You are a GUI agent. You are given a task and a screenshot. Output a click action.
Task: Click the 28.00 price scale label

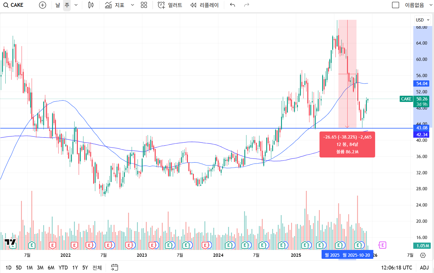[x=422, y=189]
